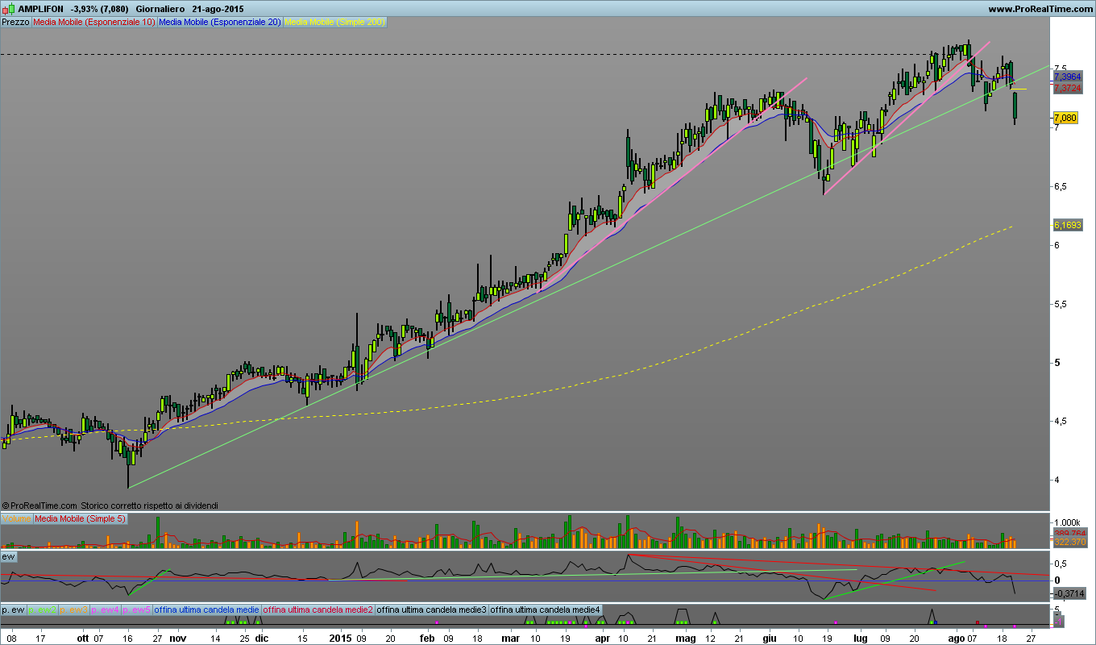Click the red EMA value 7,3724
Image resolution: width=1096 pixels, height=645 pixels.
1066,88
